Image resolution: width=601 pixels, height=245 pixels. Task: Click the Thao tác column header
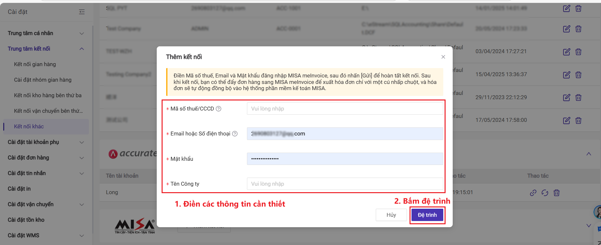coord(538,176)
